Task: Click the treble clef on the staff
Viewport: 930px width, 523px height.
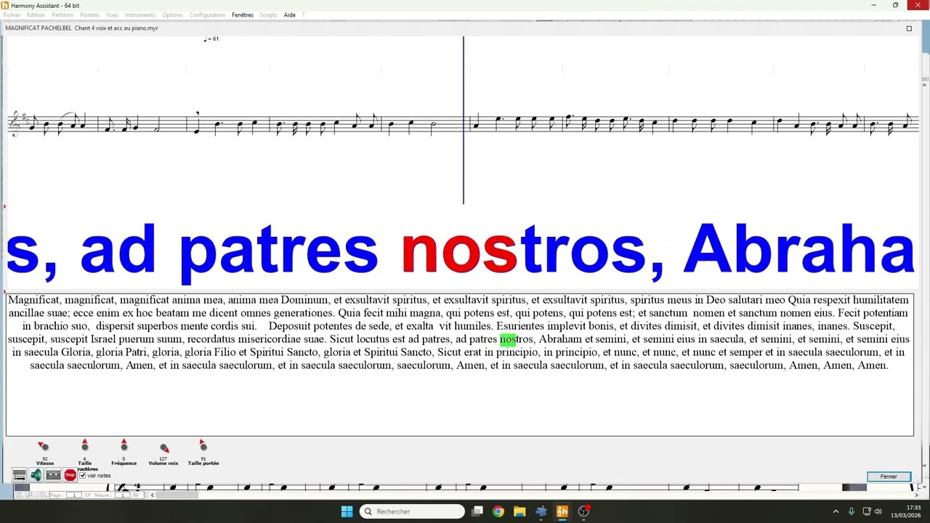Action: [x=15, y=124]
